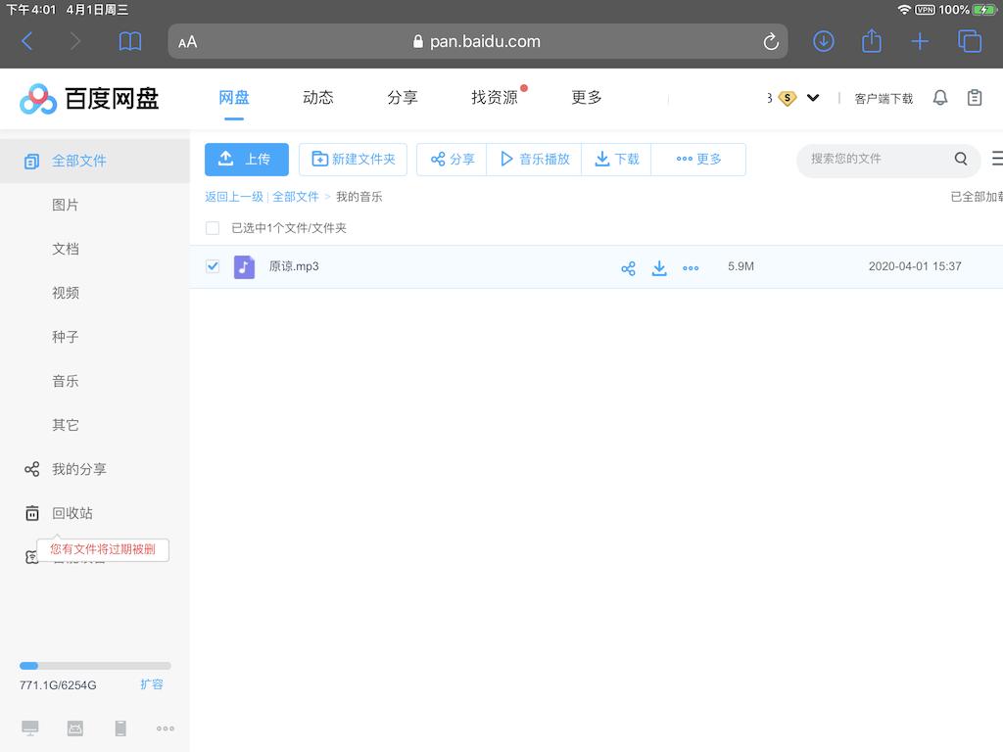Click the 扩容 storage upgrade link
The image size is (1003, 752).
[x=153, y=684]
